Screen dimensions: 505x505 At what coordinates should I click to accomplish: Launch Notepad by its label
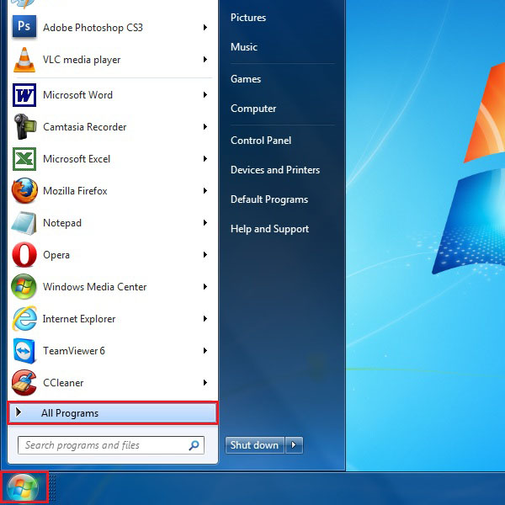pos(61,223)
